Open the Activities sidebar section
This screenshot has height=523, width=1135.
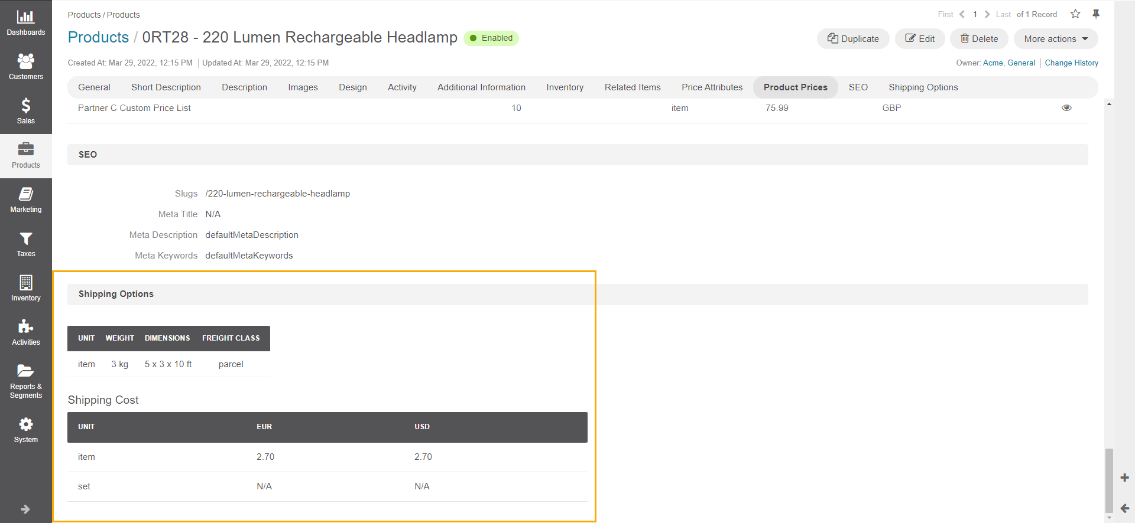coord(26,333)
